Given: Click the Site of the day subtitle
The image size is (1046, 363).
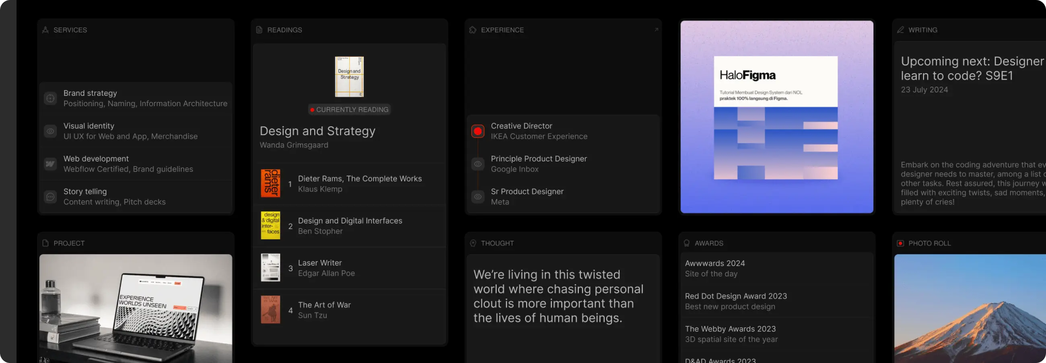Looking at the screenshot, I should click(711, 274).
